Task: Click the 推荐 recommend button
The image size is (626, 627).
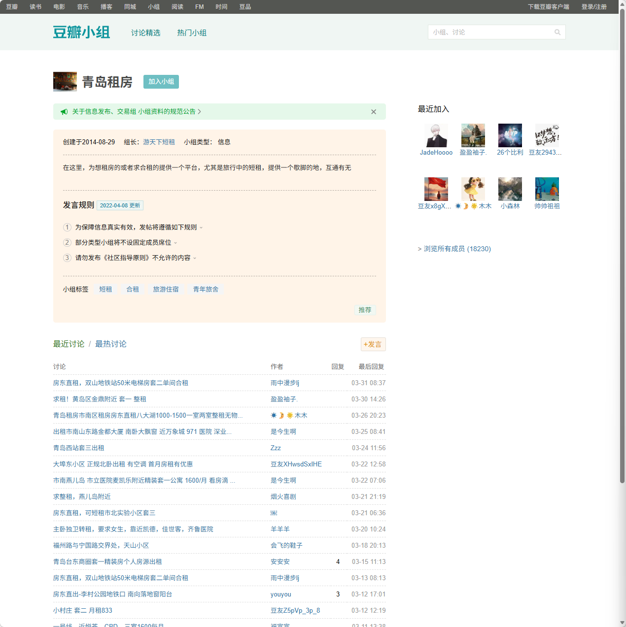Action: (x=365, y=310)
